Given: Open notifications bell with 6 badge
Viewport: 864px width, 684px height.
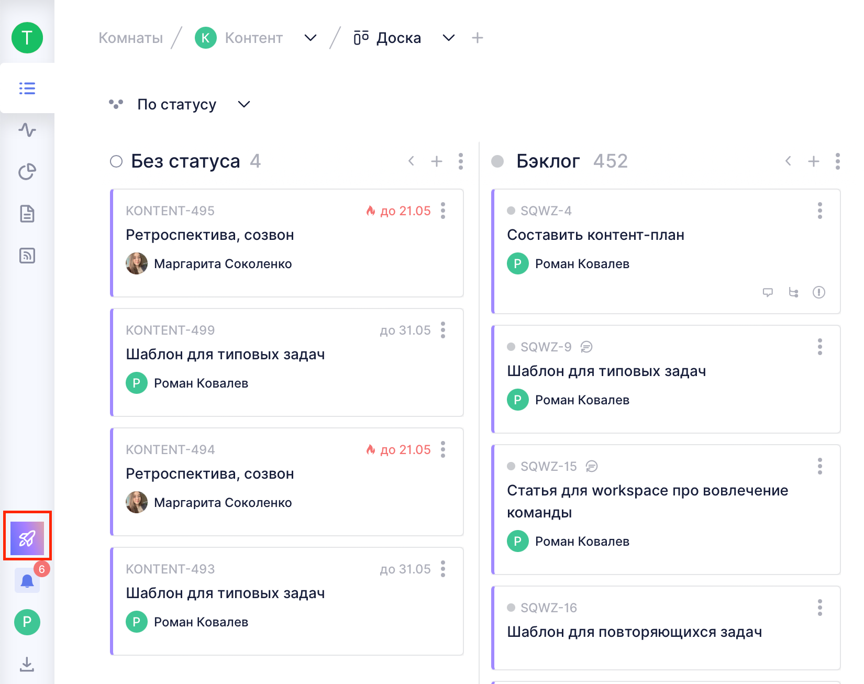Looking at the screenshot, I should [27, 581].
